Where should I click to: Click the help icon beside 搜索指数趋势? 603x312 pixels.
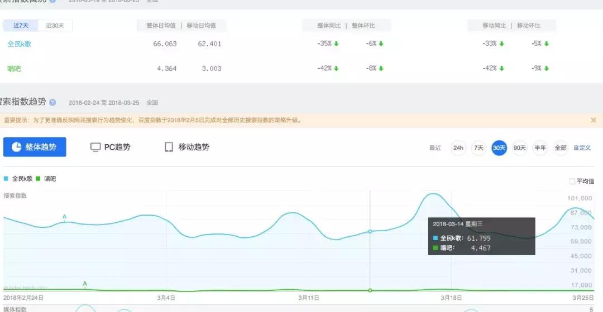pos(52,103)
